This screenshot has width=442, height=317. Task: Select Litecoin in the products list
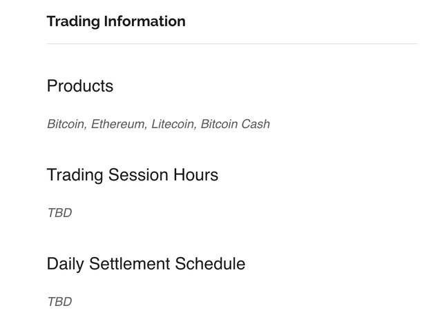[174, 124]
